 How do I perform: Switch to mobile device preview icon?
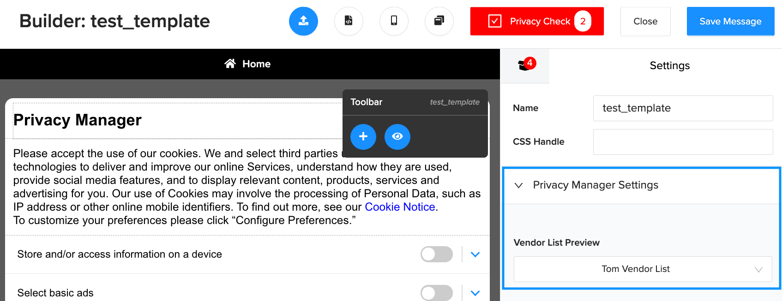[x=394, y=21]
